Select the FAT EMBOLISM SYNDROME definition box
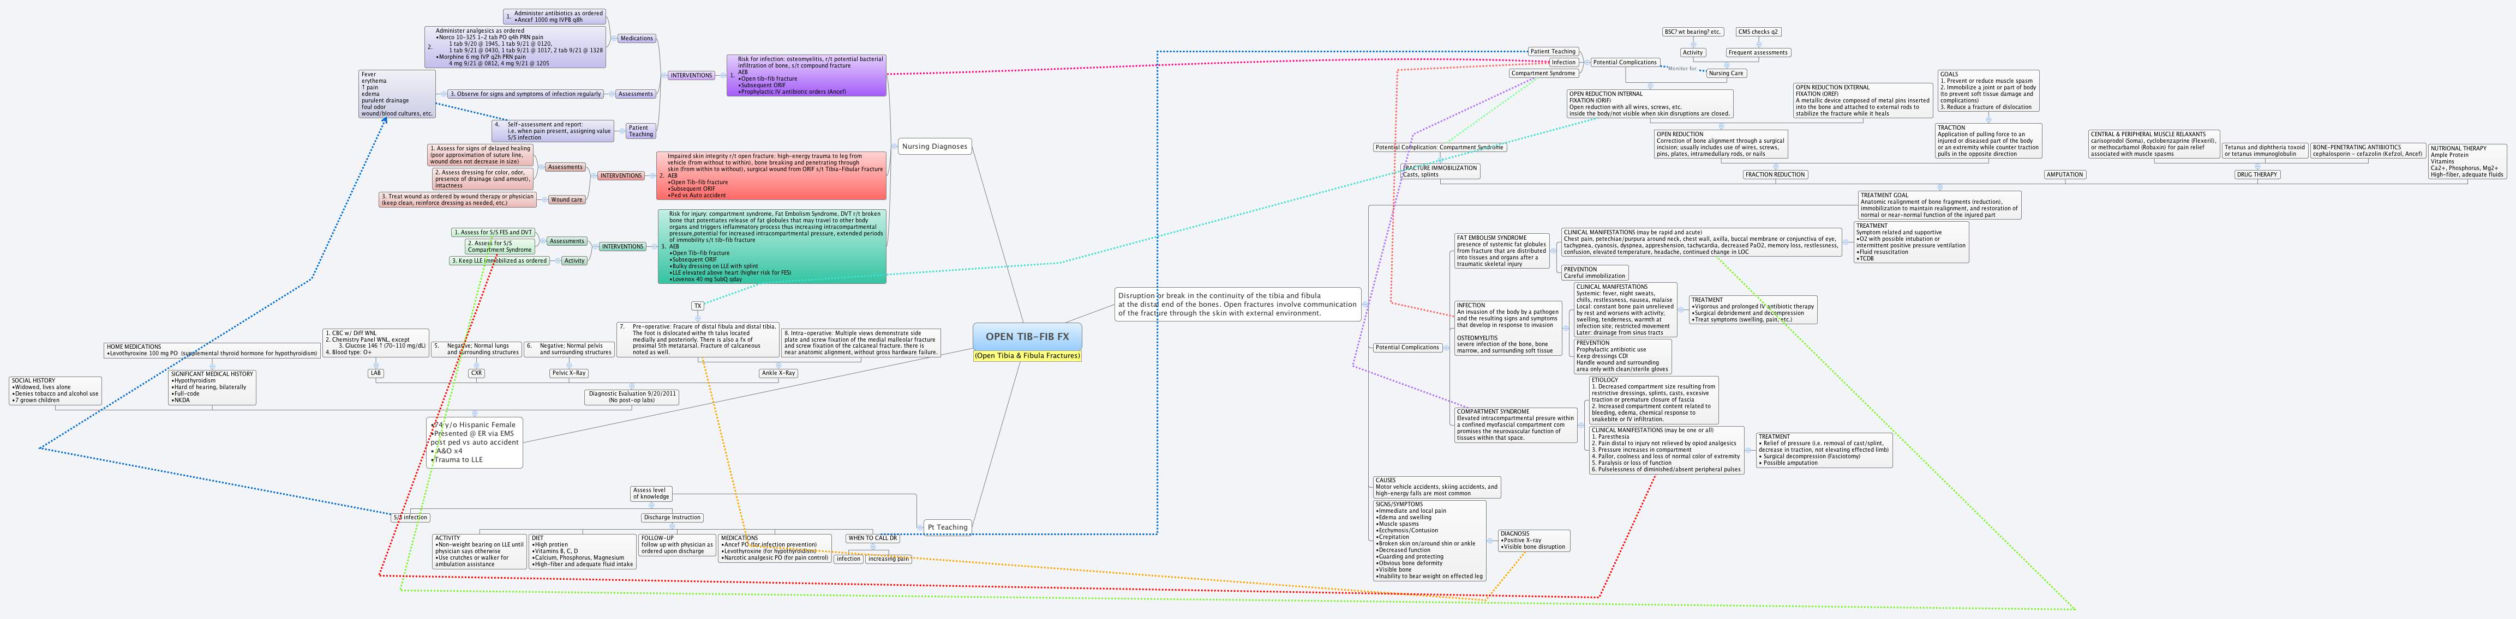2516x619 pixels. [1502, 251]
